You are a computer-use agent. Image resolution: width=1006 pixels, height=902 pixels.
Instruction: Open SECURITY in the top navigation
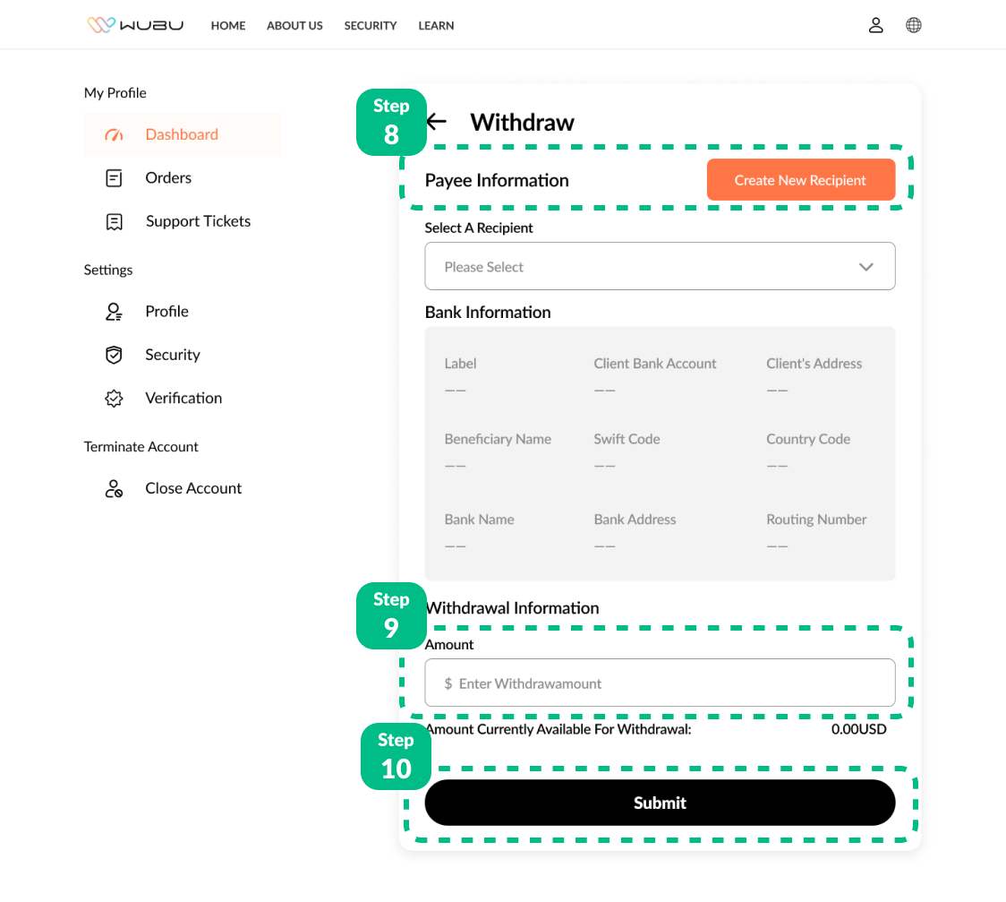(x=371, y=26)
